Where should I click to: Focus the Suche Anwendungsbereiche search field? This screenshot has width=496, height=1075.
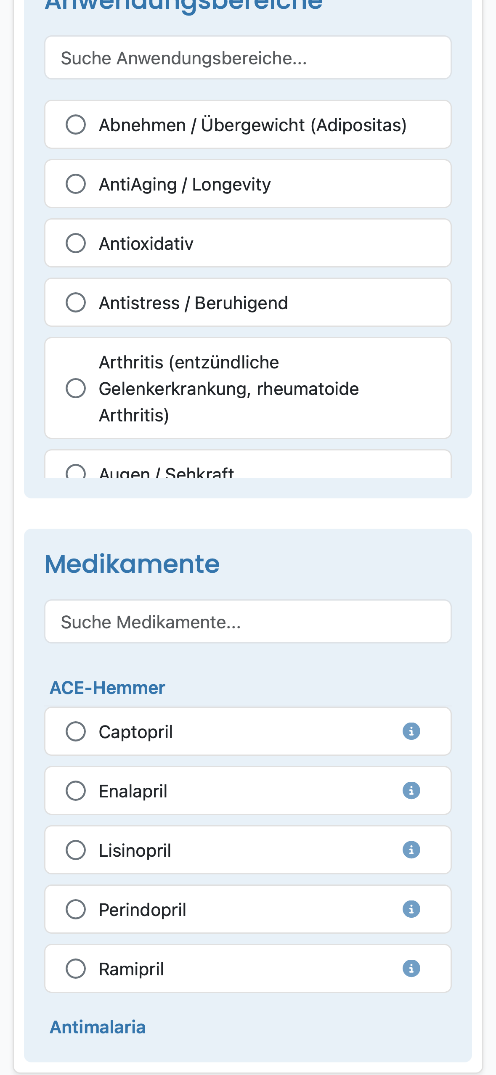[248, 58]
